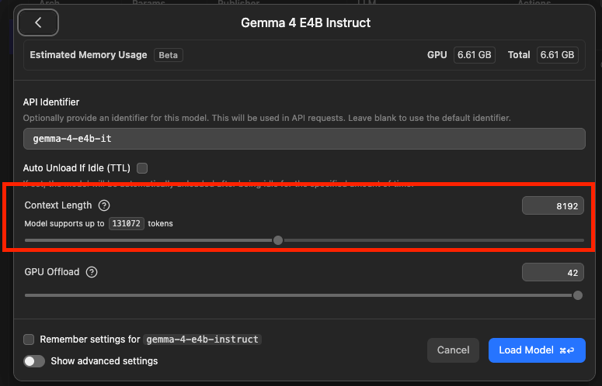Click the gemma-4-e4b-instruct model name tag

[x=202, y=339]
